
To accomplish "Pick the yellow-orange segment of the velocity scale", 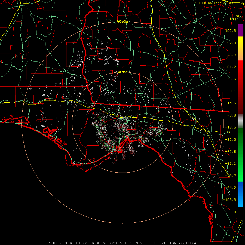I will pyautogui.click(x=240, y=48).
